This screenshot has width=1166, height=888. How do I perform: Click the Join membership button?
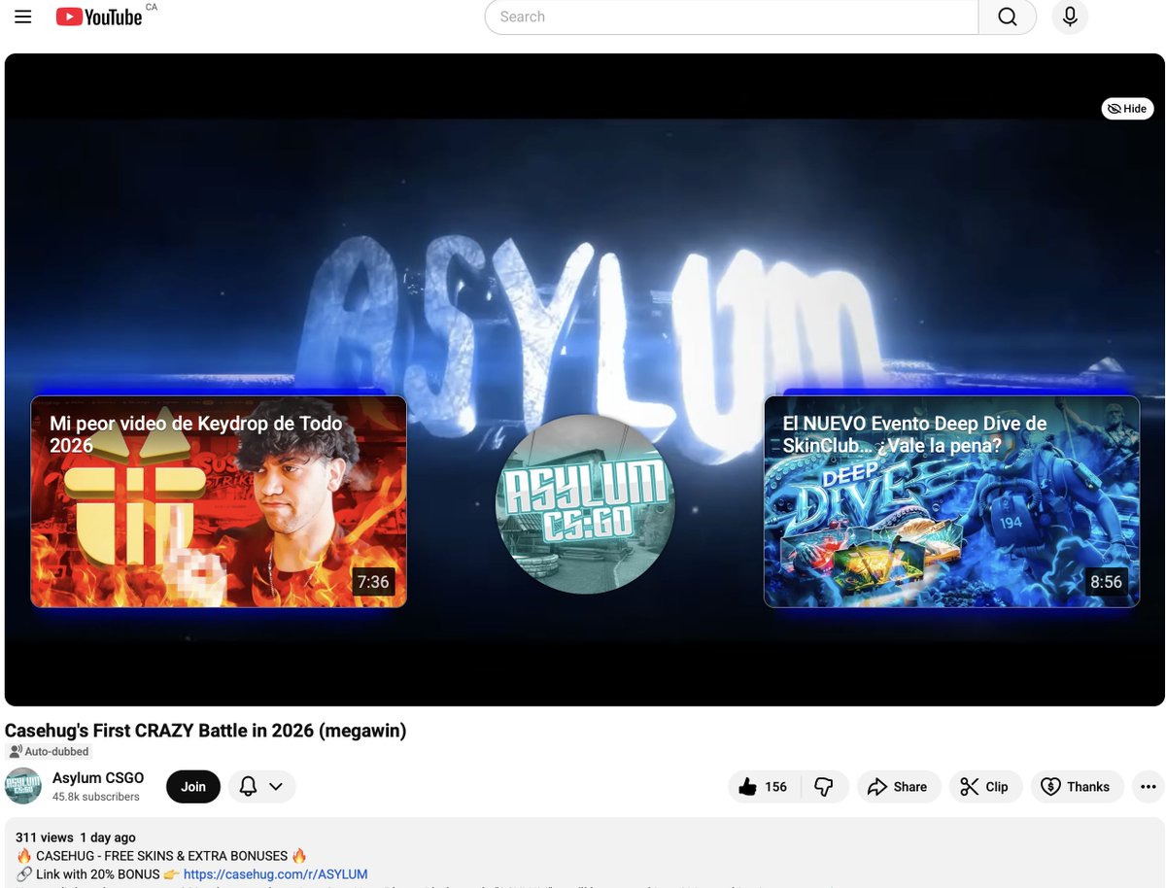pos(193,786)
